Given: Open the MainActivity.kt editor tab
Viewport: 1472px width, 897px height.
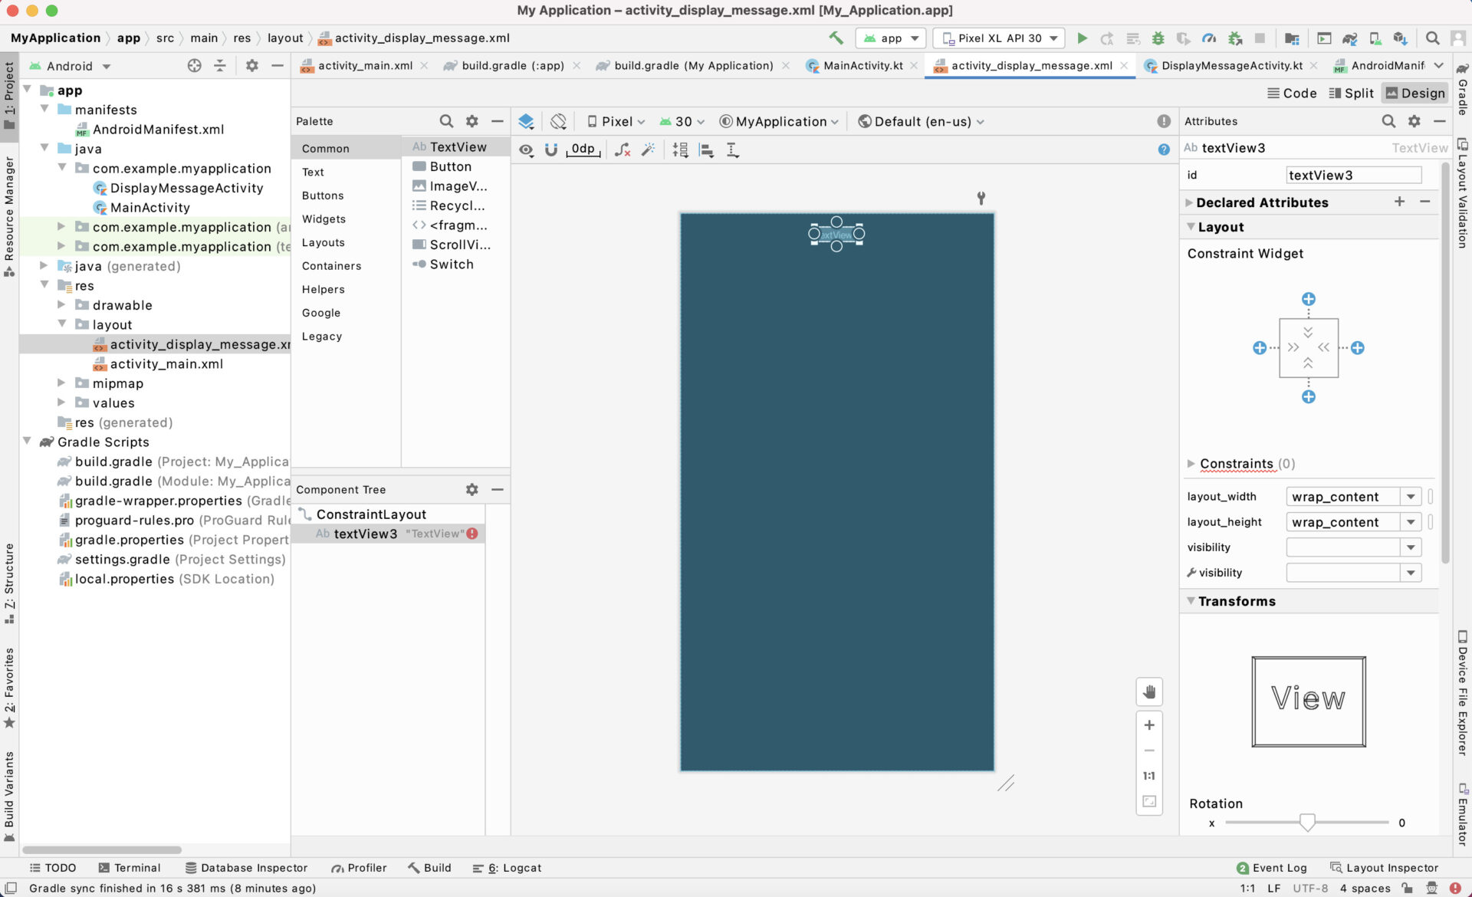Looking at the screenshot, I should 861,66.
